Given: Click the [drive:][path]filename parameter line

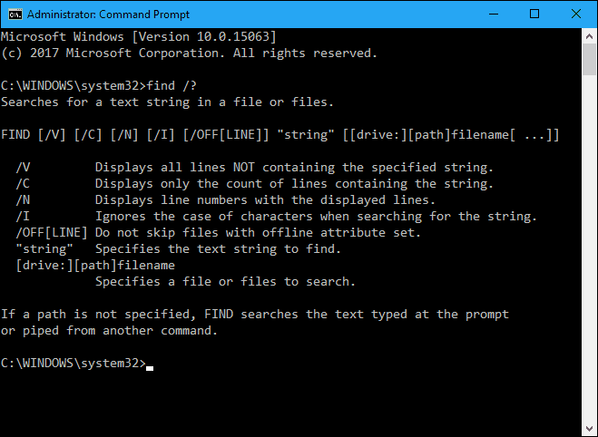Looking at the screenshot, I should [95, 265].
